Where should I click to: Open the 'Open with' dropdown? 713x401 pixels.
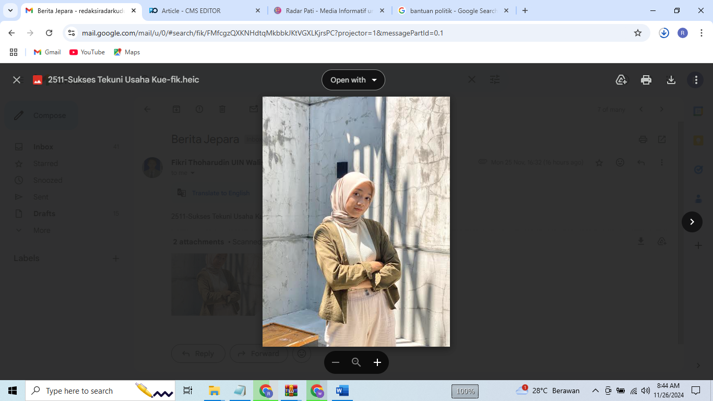[x=353, y=80]
